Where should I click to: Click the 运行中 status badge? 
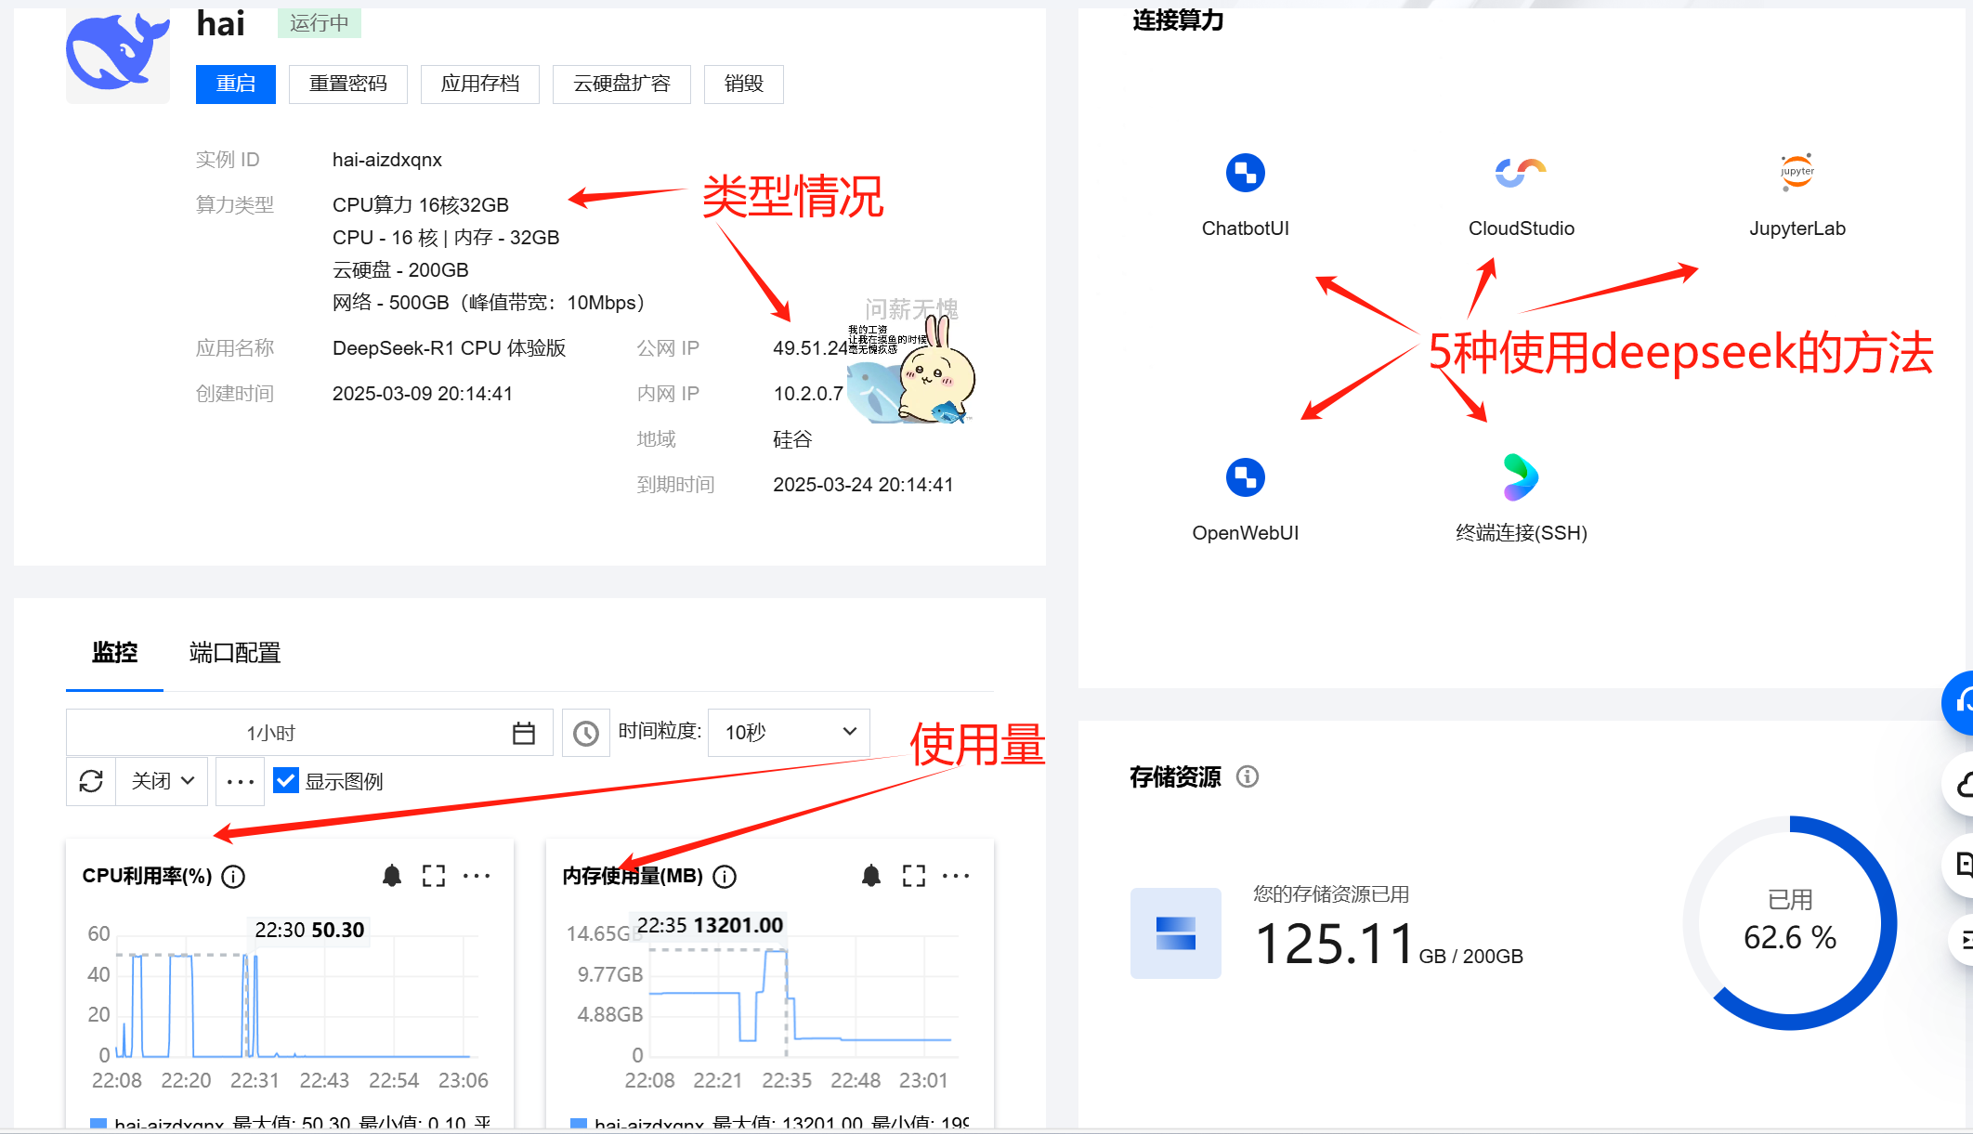pos(320,23)
